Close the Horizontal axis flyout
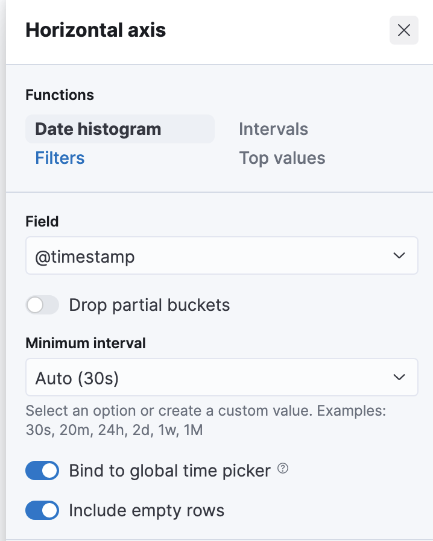Image resolution: width=433 pixels, height=541 pixels. 403,30
